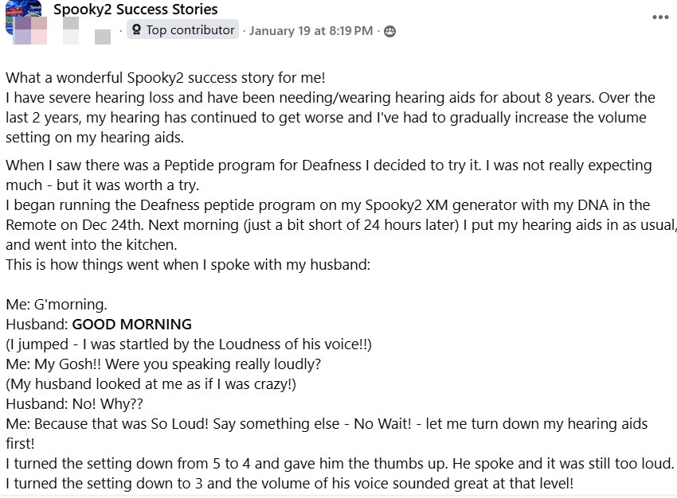This screenshot has width=677, height=498.
Task: Open the Spooky2 Success Stories group link
Action: click(135, 10)
